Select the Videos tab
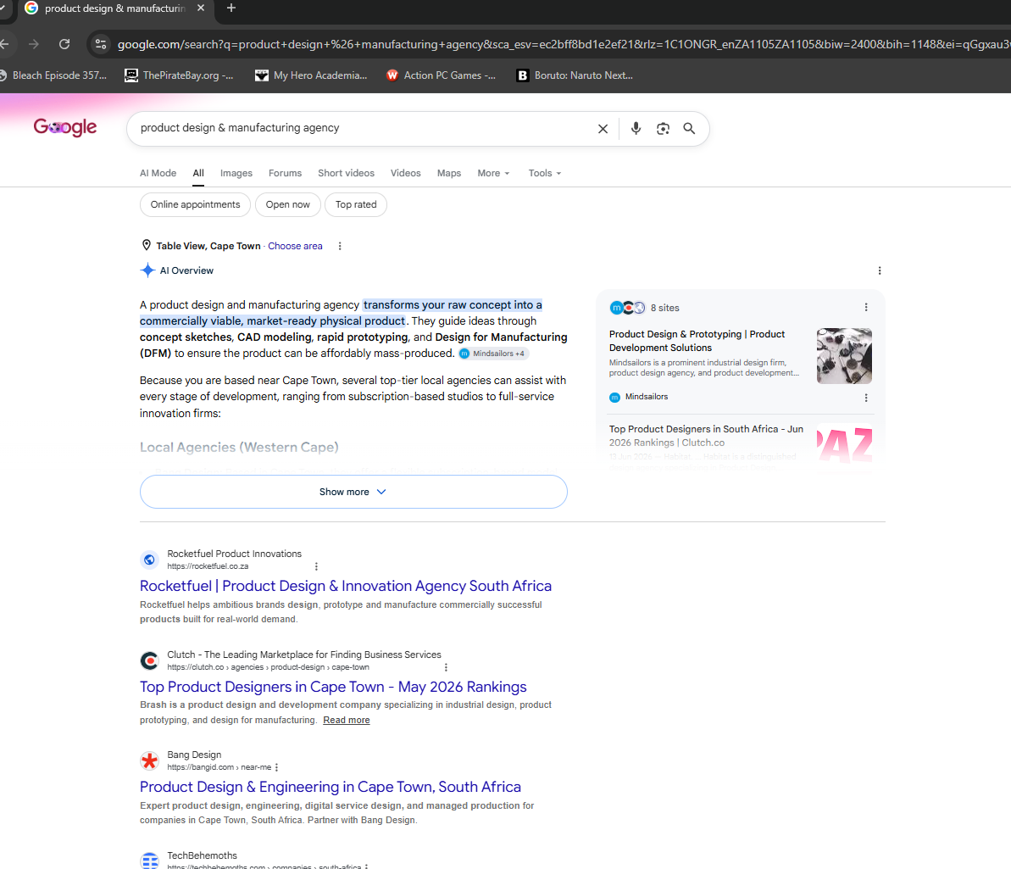This screenshot has width=1011, height=869. [406, 174]
